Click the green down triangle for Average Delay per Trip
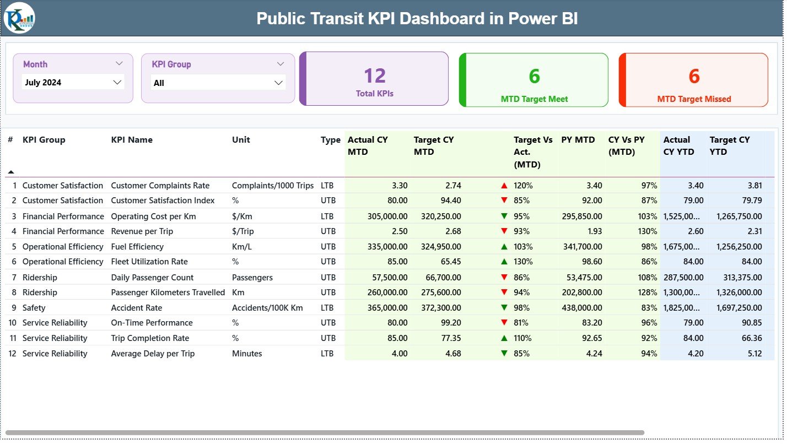 504,353
